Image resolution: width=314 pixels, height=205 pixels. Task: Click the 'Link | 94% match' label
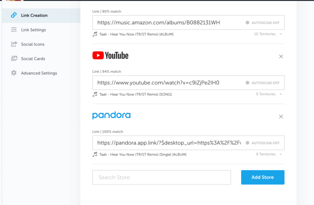tap(107, 72)
